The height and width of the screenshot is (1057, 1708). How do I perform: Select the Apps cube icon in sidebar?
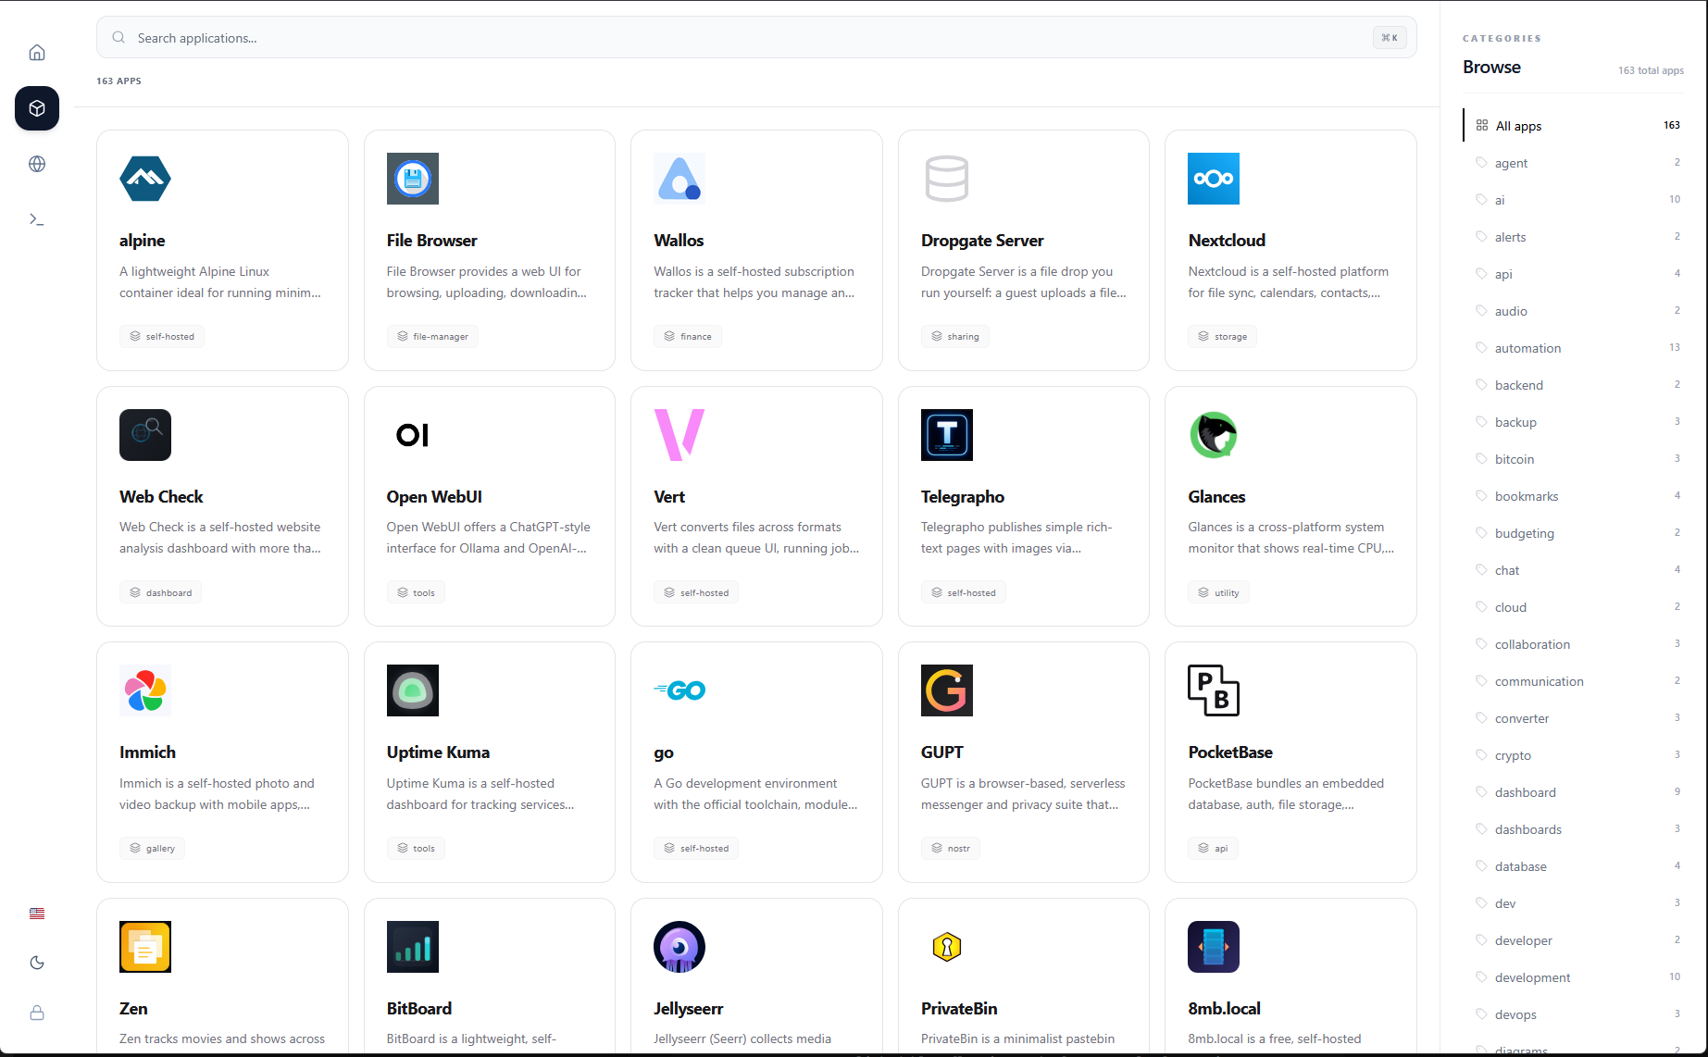(x=37, y=108)
